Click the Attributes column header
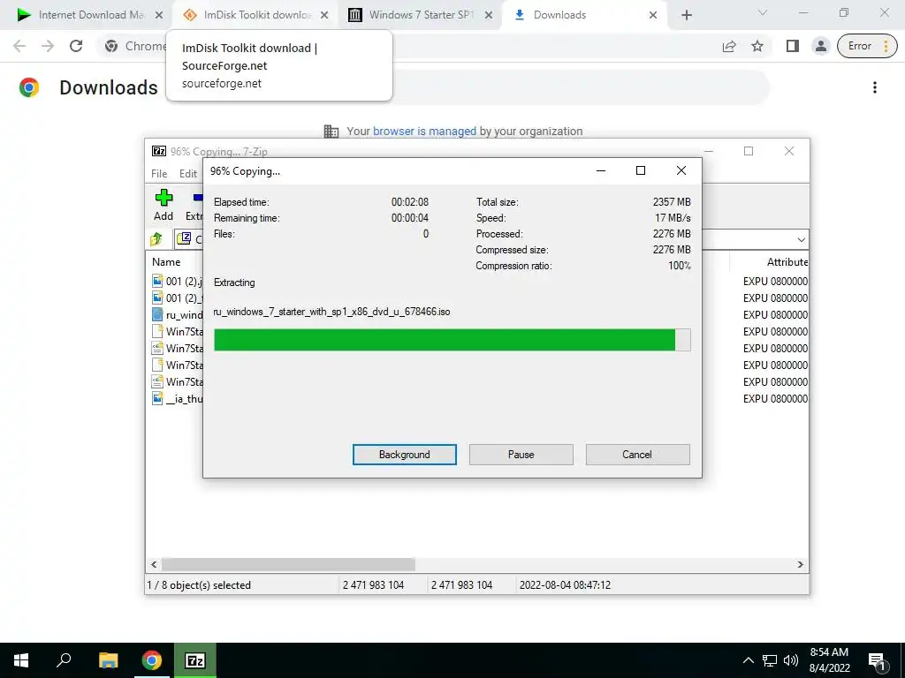 (x=787, y=261)
